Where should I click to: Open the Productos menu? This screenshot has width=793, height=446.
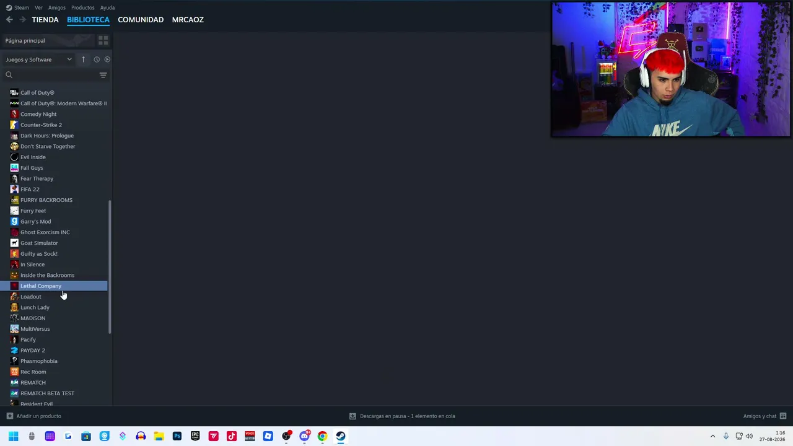click(x=83, y=7)
